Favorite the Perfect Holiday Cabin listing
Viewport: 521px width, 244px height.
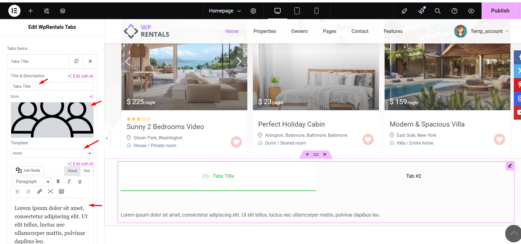click(368, 139)
